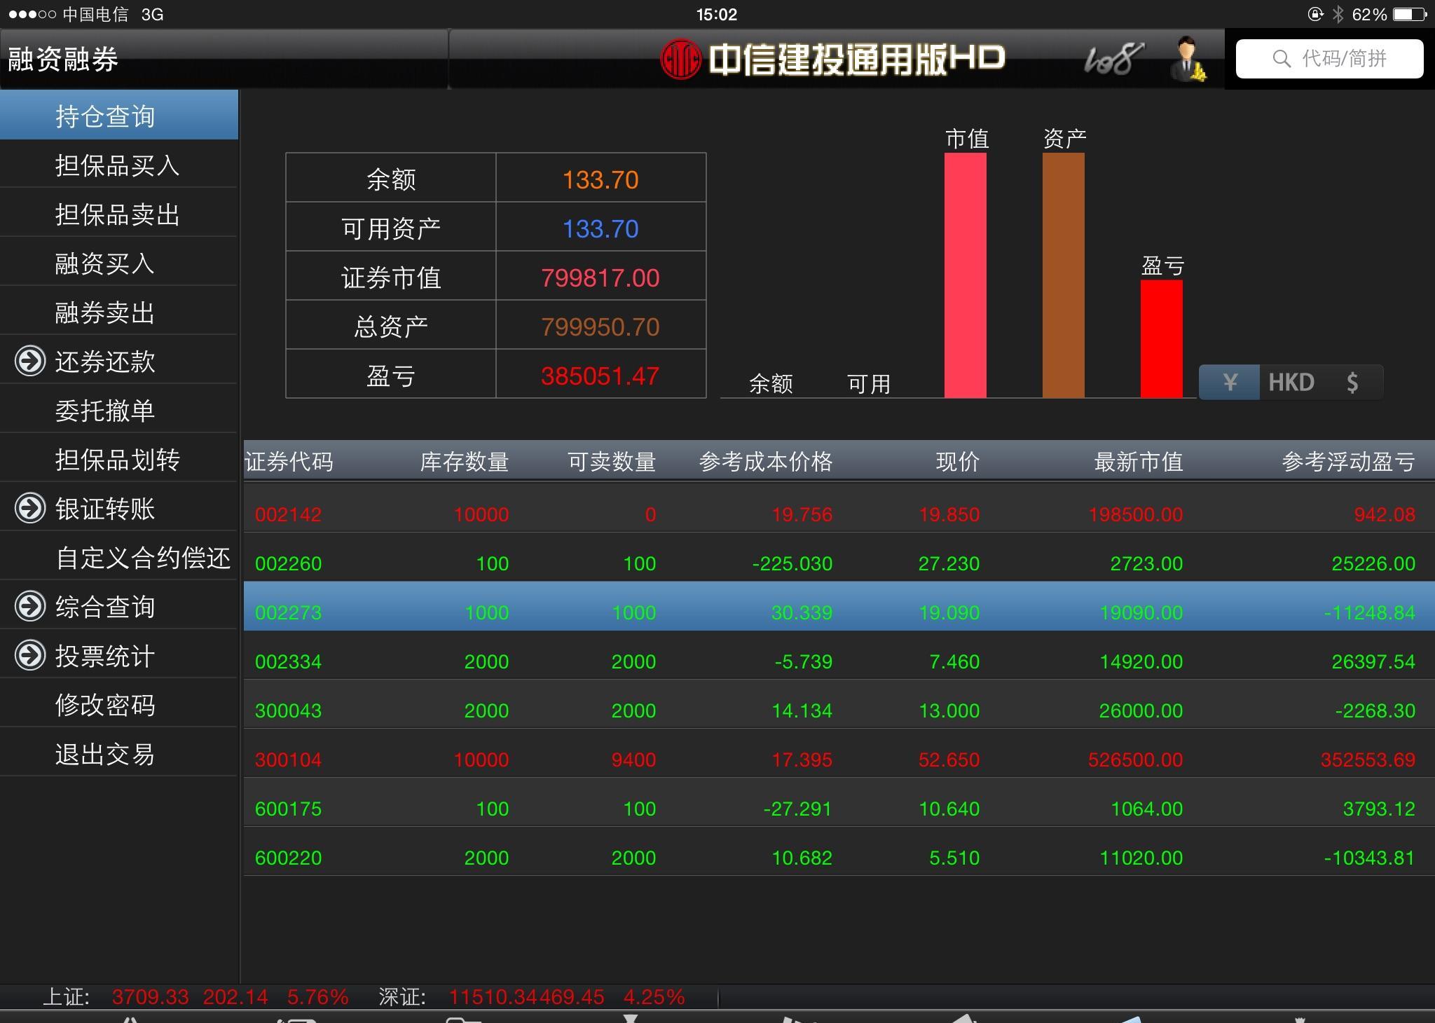Click 参考成本价格 column header
The height and width of the screenshot is (1023, 1435).
click(766, 462)
